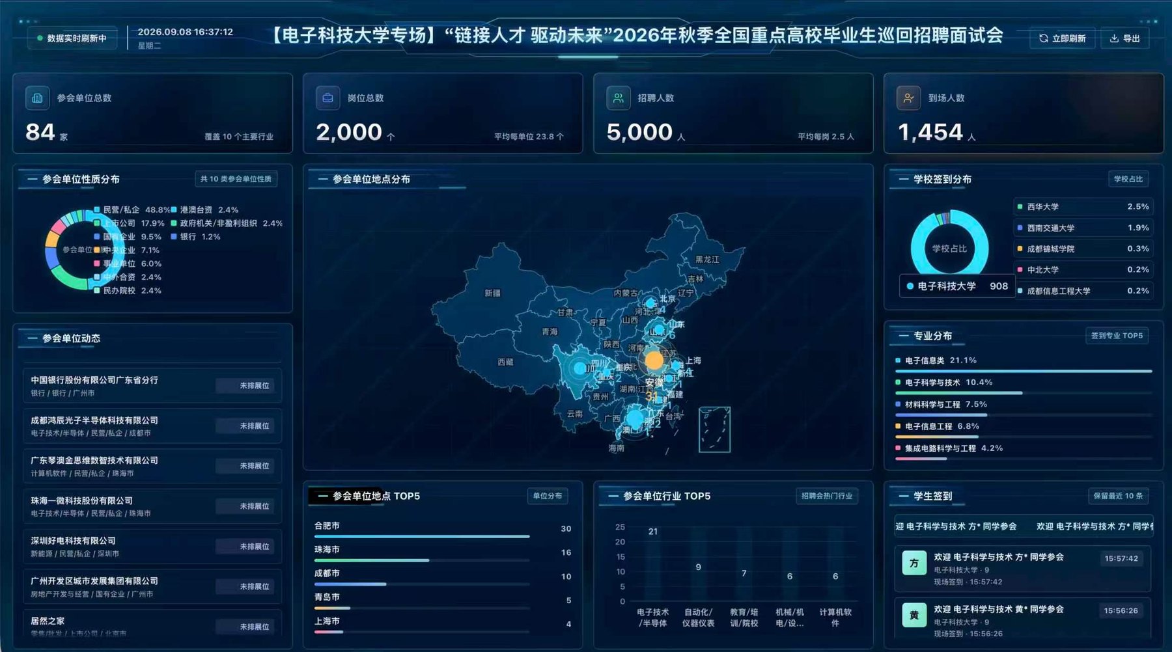Select the 单位分布 tag in 地点 TOP5
This screenshot has height=652, width=1172.
[547, 496]
